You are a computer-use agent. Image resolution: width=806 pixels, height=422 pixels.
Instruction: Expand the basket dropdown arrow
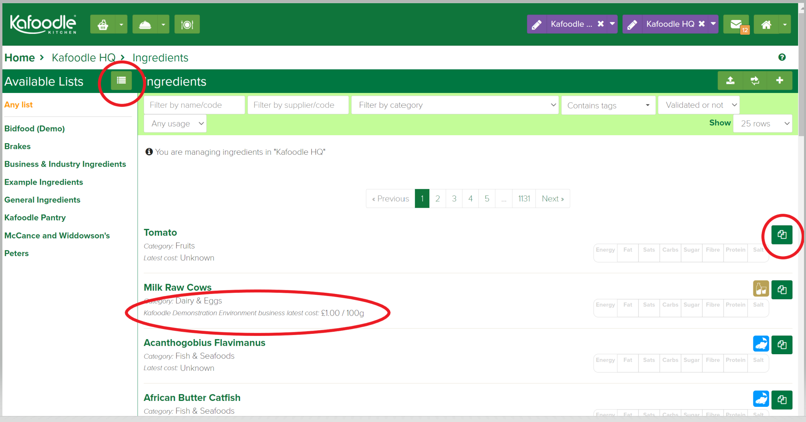[x=121, y=24]
